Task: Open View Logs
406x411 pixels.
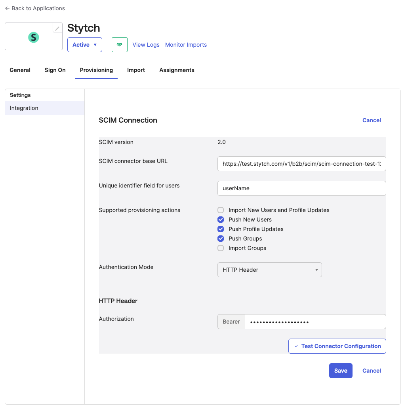Action: pos(146,45)
